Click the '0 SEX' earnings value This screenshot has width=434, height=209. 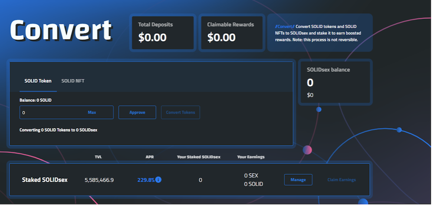tap(251, 176)
